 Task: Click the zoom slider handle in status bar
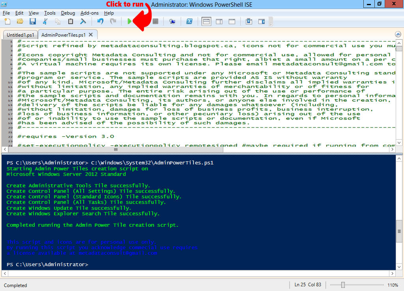pos(343,285)
